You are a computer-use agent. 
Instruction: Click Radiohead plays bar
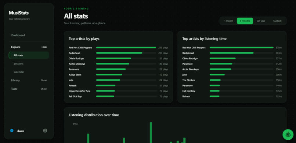(119, 53)
